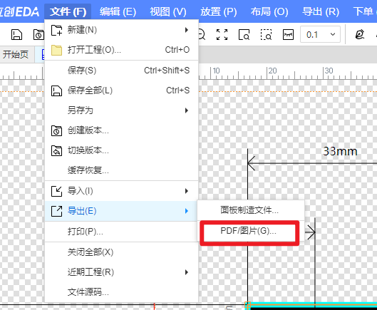The image size is (377, 310).
Task: Click the create version toolbar icon
Action: [x=38, y=35]
